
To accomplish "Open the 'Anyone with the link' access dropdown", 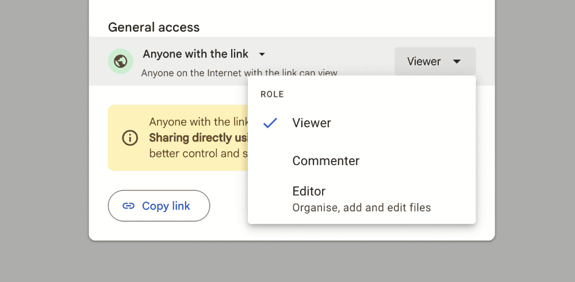I will click(197, 54).
